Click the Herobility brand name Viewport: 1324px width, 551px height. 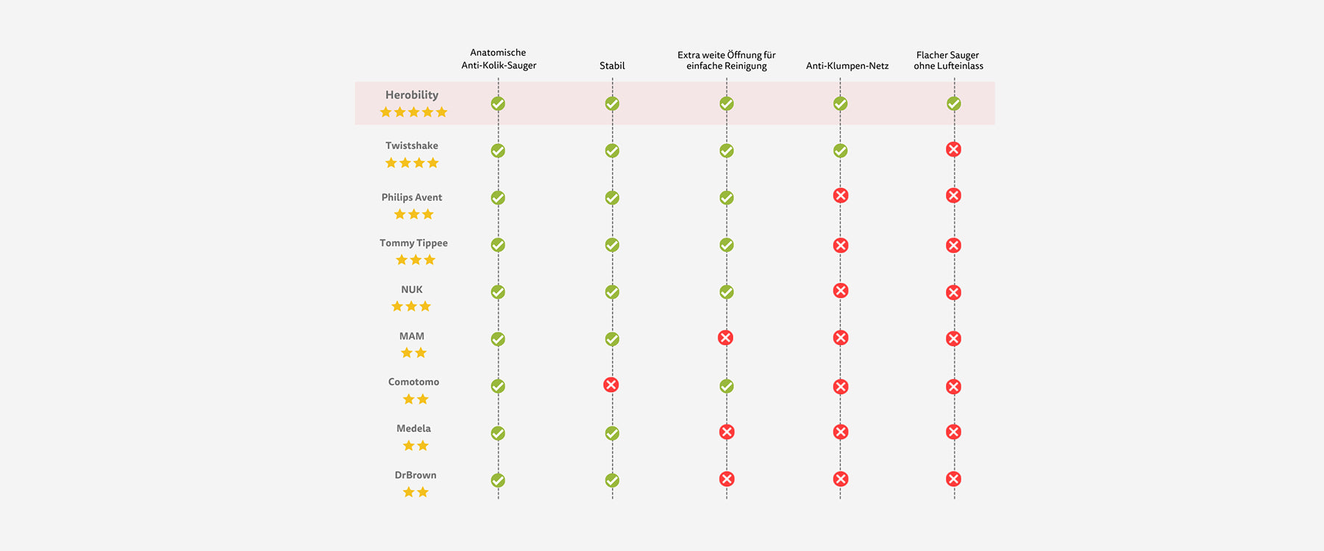pos(412,95)
